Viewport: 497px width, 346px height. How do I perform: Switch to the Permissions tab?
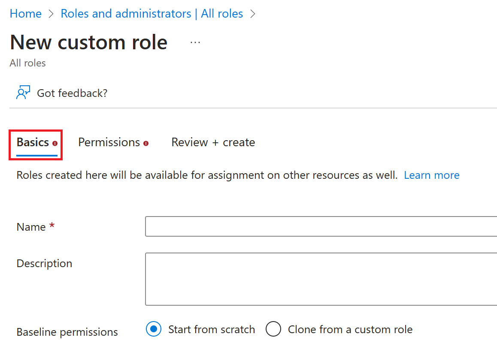point(109,142)
